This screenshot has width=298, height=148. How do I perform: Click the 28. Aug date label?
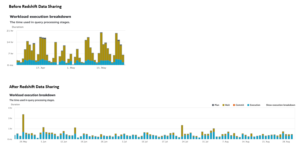tap(286, 142)
